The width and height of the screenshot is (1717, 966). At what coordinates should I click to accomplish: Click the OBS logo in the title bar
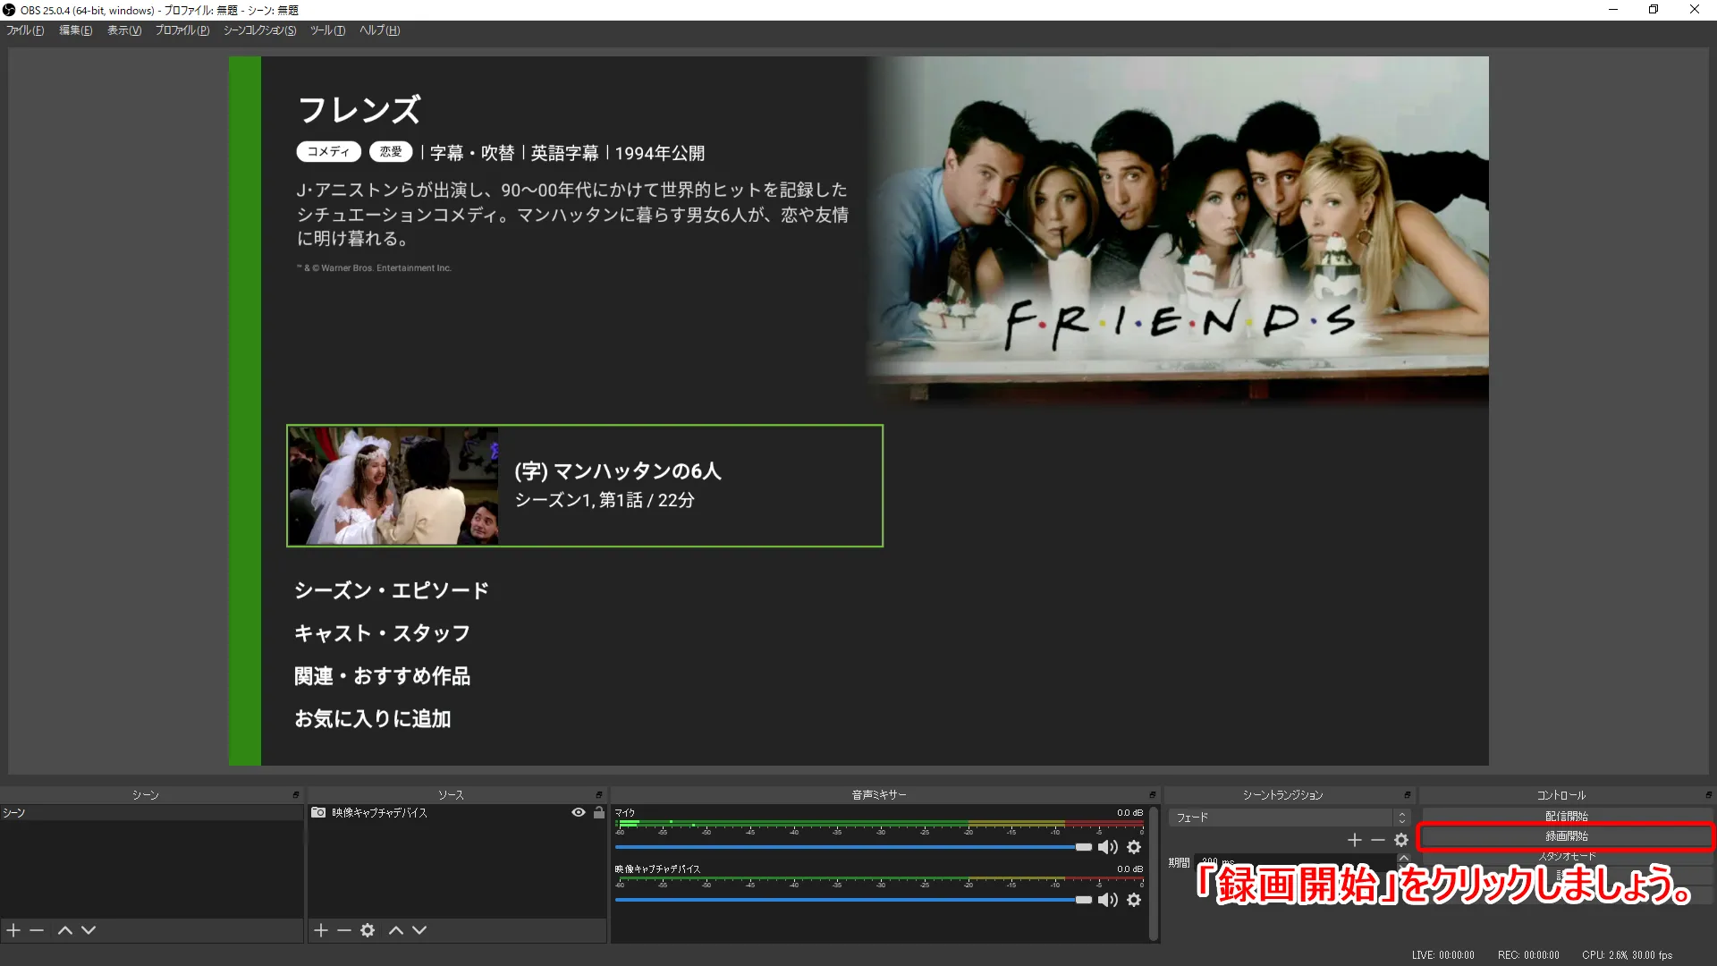(9, 10)
